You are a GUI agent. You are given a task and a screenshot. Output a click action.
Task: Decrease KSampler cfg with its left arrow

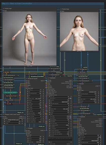click(x=79, y=97)
